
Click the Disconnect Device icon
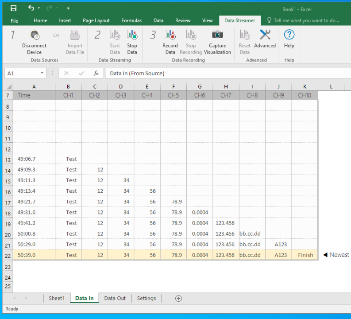(34, 35)
